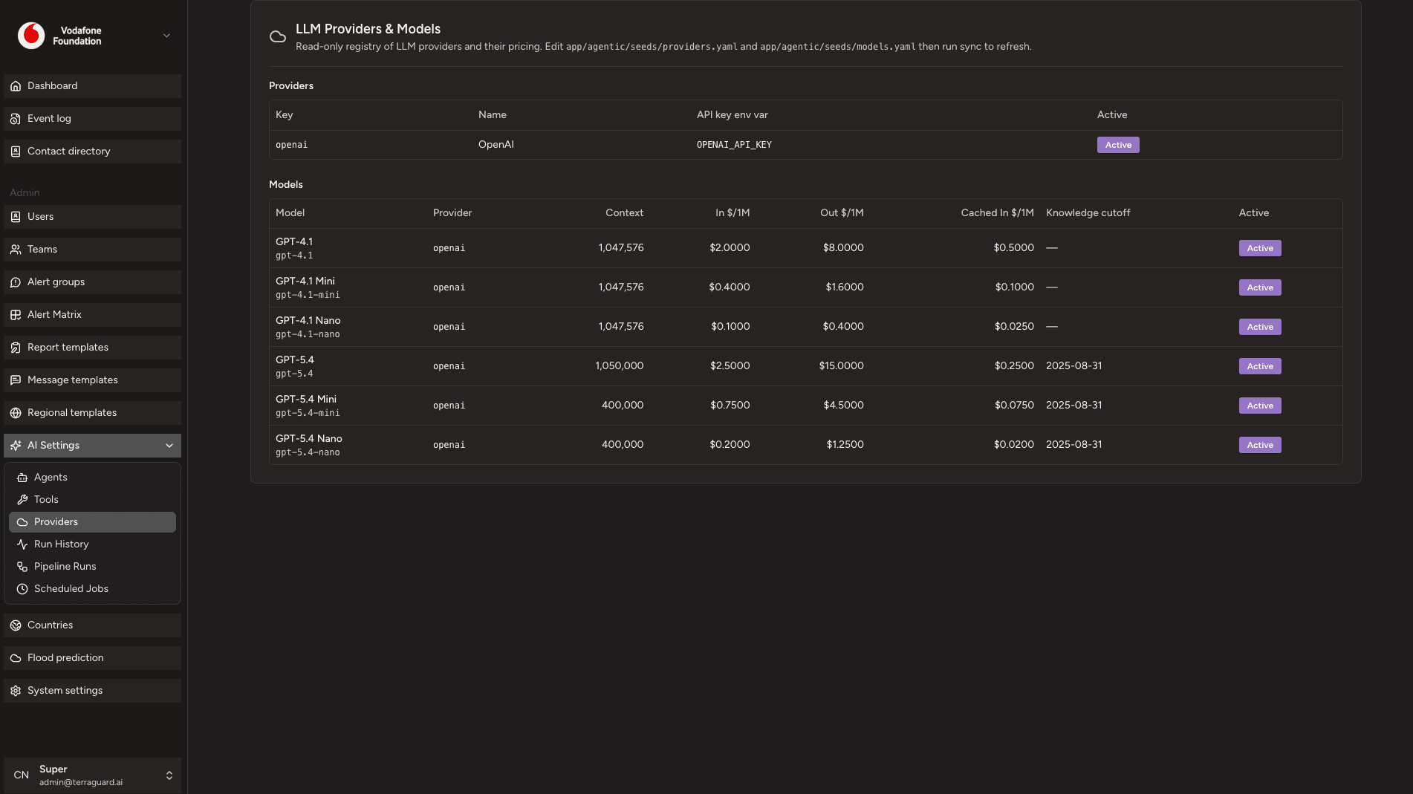
Task: Open the Event log page
Action: pos(92,119)
